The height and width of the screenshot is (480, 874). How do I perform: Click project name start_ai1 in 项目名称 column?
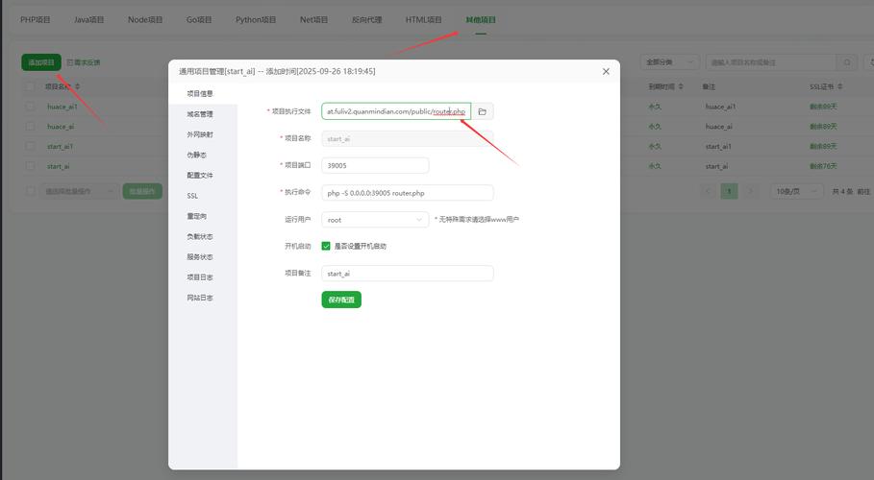point(61,147)
